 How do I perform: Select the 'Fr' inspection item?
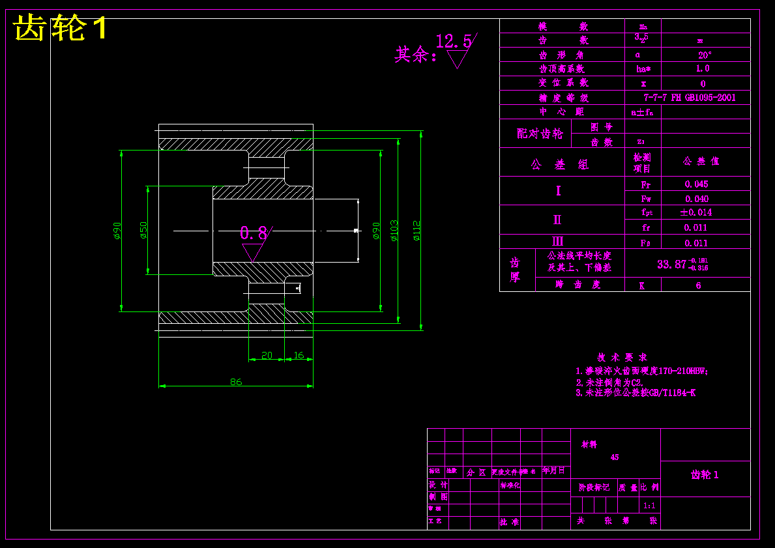click(645, 185)
